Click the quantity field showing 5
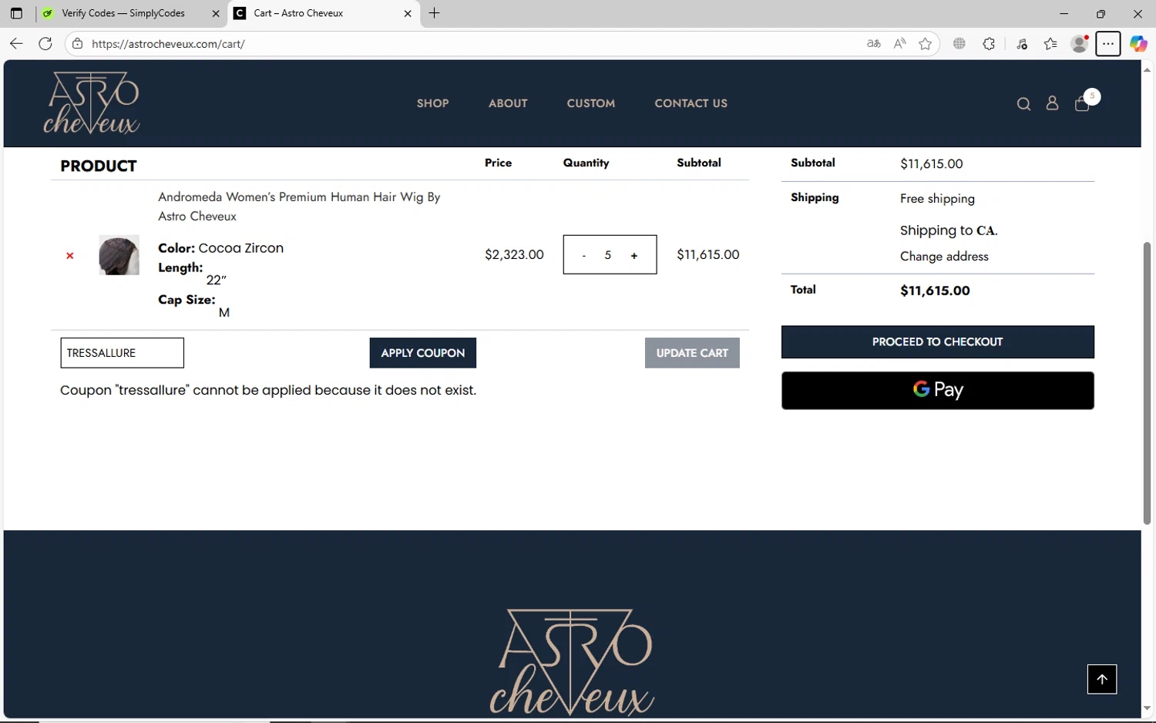This screenshot has height=723, width=1156. pos(608,255)
